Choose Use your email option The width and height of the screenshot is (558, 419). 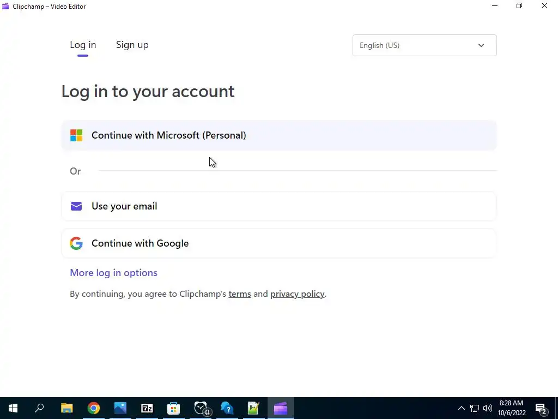279,206
